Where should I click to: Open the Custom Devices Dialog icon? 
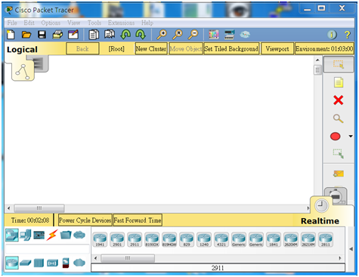click(x=229, y=35)
